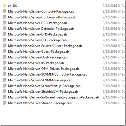Click the date modified of Storage-Package.cab
This screenshot has width=126, height=126.
pyautogui.click(x=113, y=103)
